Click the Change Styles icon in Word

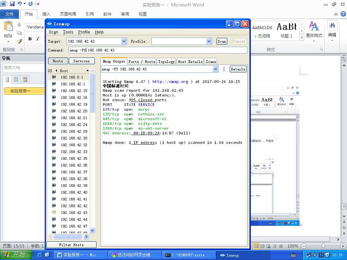coord(313,26)
